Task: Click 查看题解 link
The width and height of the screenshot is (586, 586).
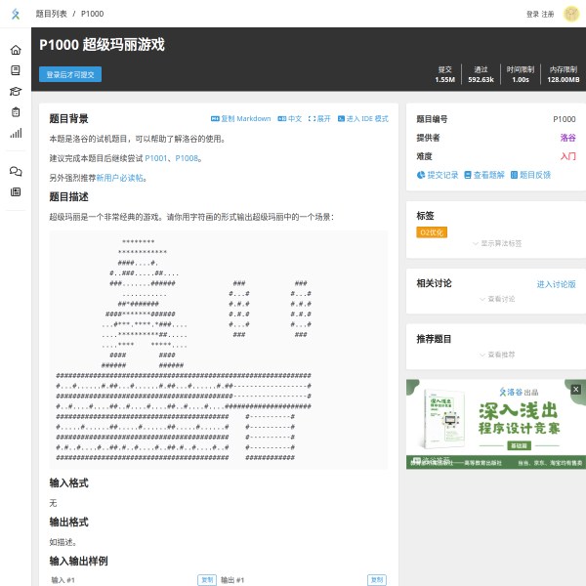Action: 484,175
